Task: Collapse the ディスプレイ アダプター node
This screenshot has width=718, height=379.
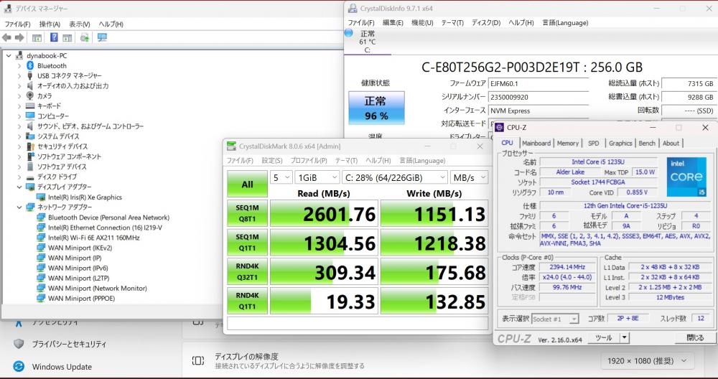Action: click(19, 187)
